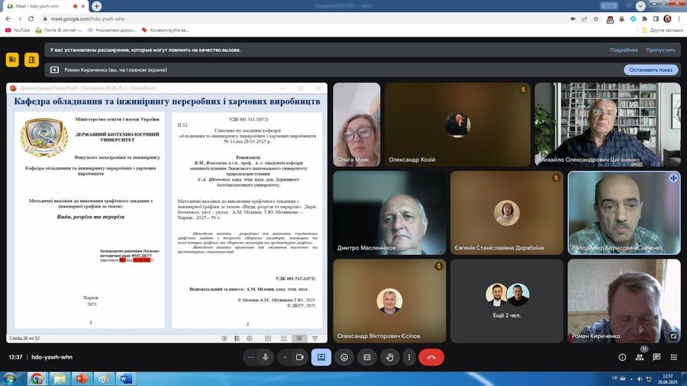Expand the video settings arrow next to camera
Screen dimensions: 687x386
point(285,356)
